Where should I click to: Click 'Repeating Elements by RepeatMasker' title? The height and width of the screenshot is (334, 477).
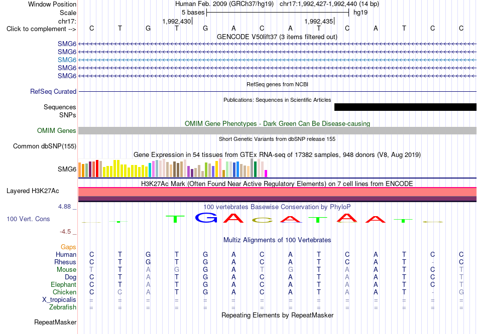278,315
